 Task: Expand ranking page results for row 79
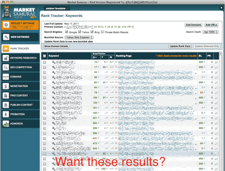pos(196,94)
